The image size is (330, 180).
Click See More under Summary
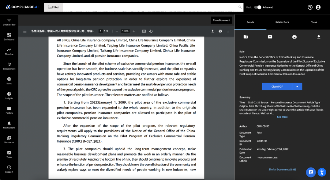click(282, 117)
